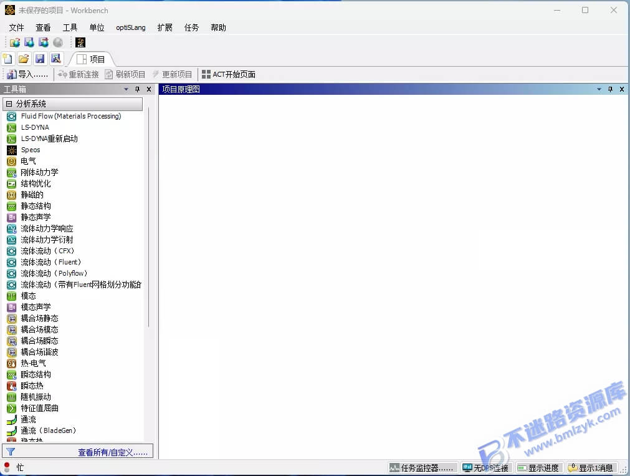Click 更新项目 update project button
630x476 pixels.
click(172, 74)
